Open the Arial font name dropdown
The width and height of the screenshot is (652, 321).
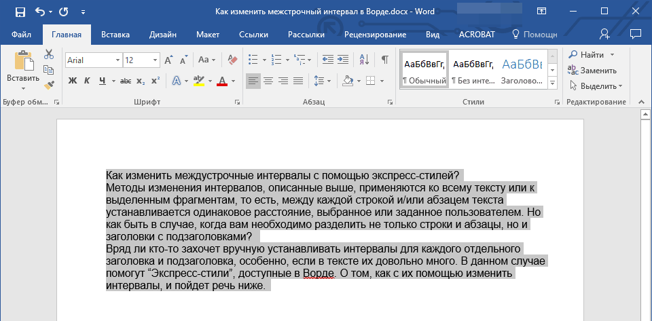click(117, 60)
